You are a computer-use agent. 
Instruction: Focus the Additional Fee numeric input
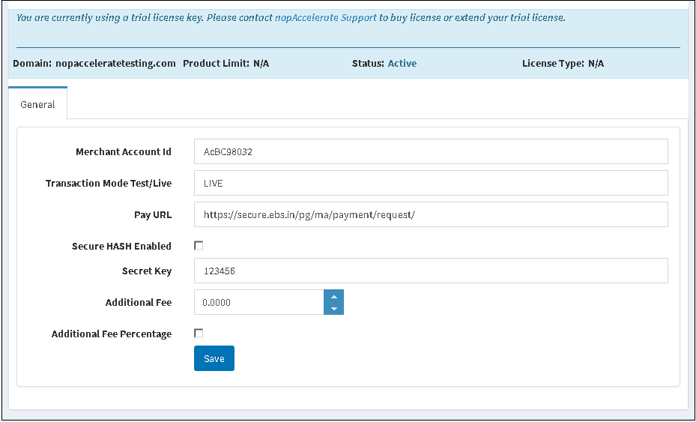258,303
